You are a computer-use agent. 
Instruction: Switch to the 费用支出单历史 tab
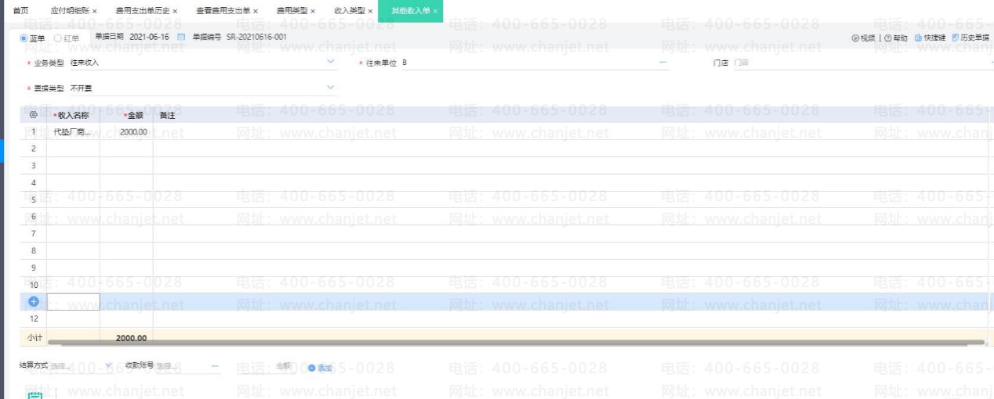(143, 11)
